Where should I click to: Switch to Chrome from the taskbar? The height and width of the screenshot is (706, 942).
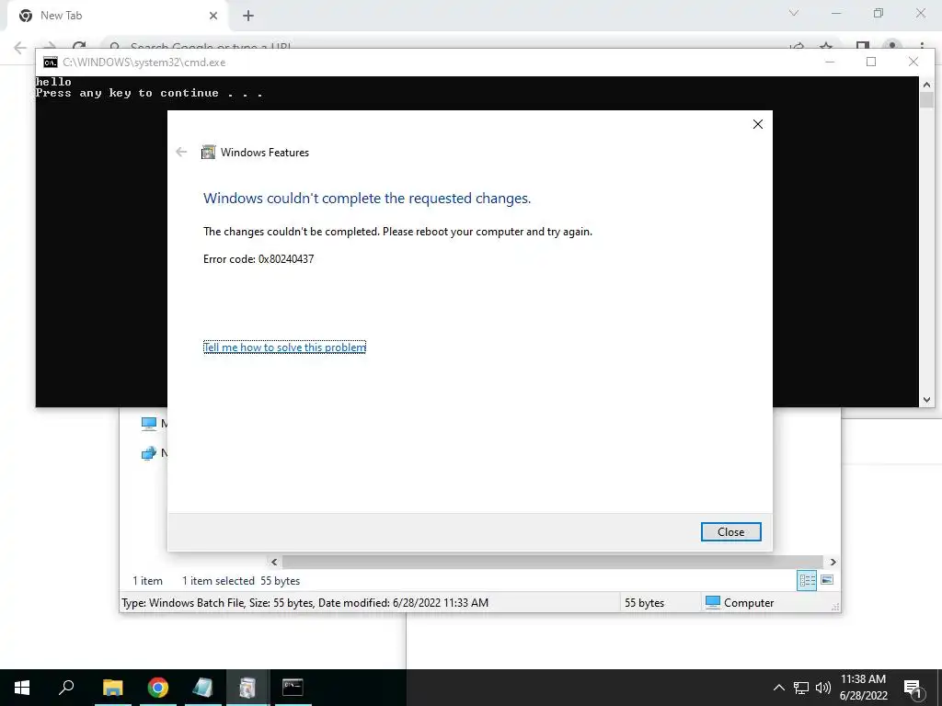pos(158,688)
